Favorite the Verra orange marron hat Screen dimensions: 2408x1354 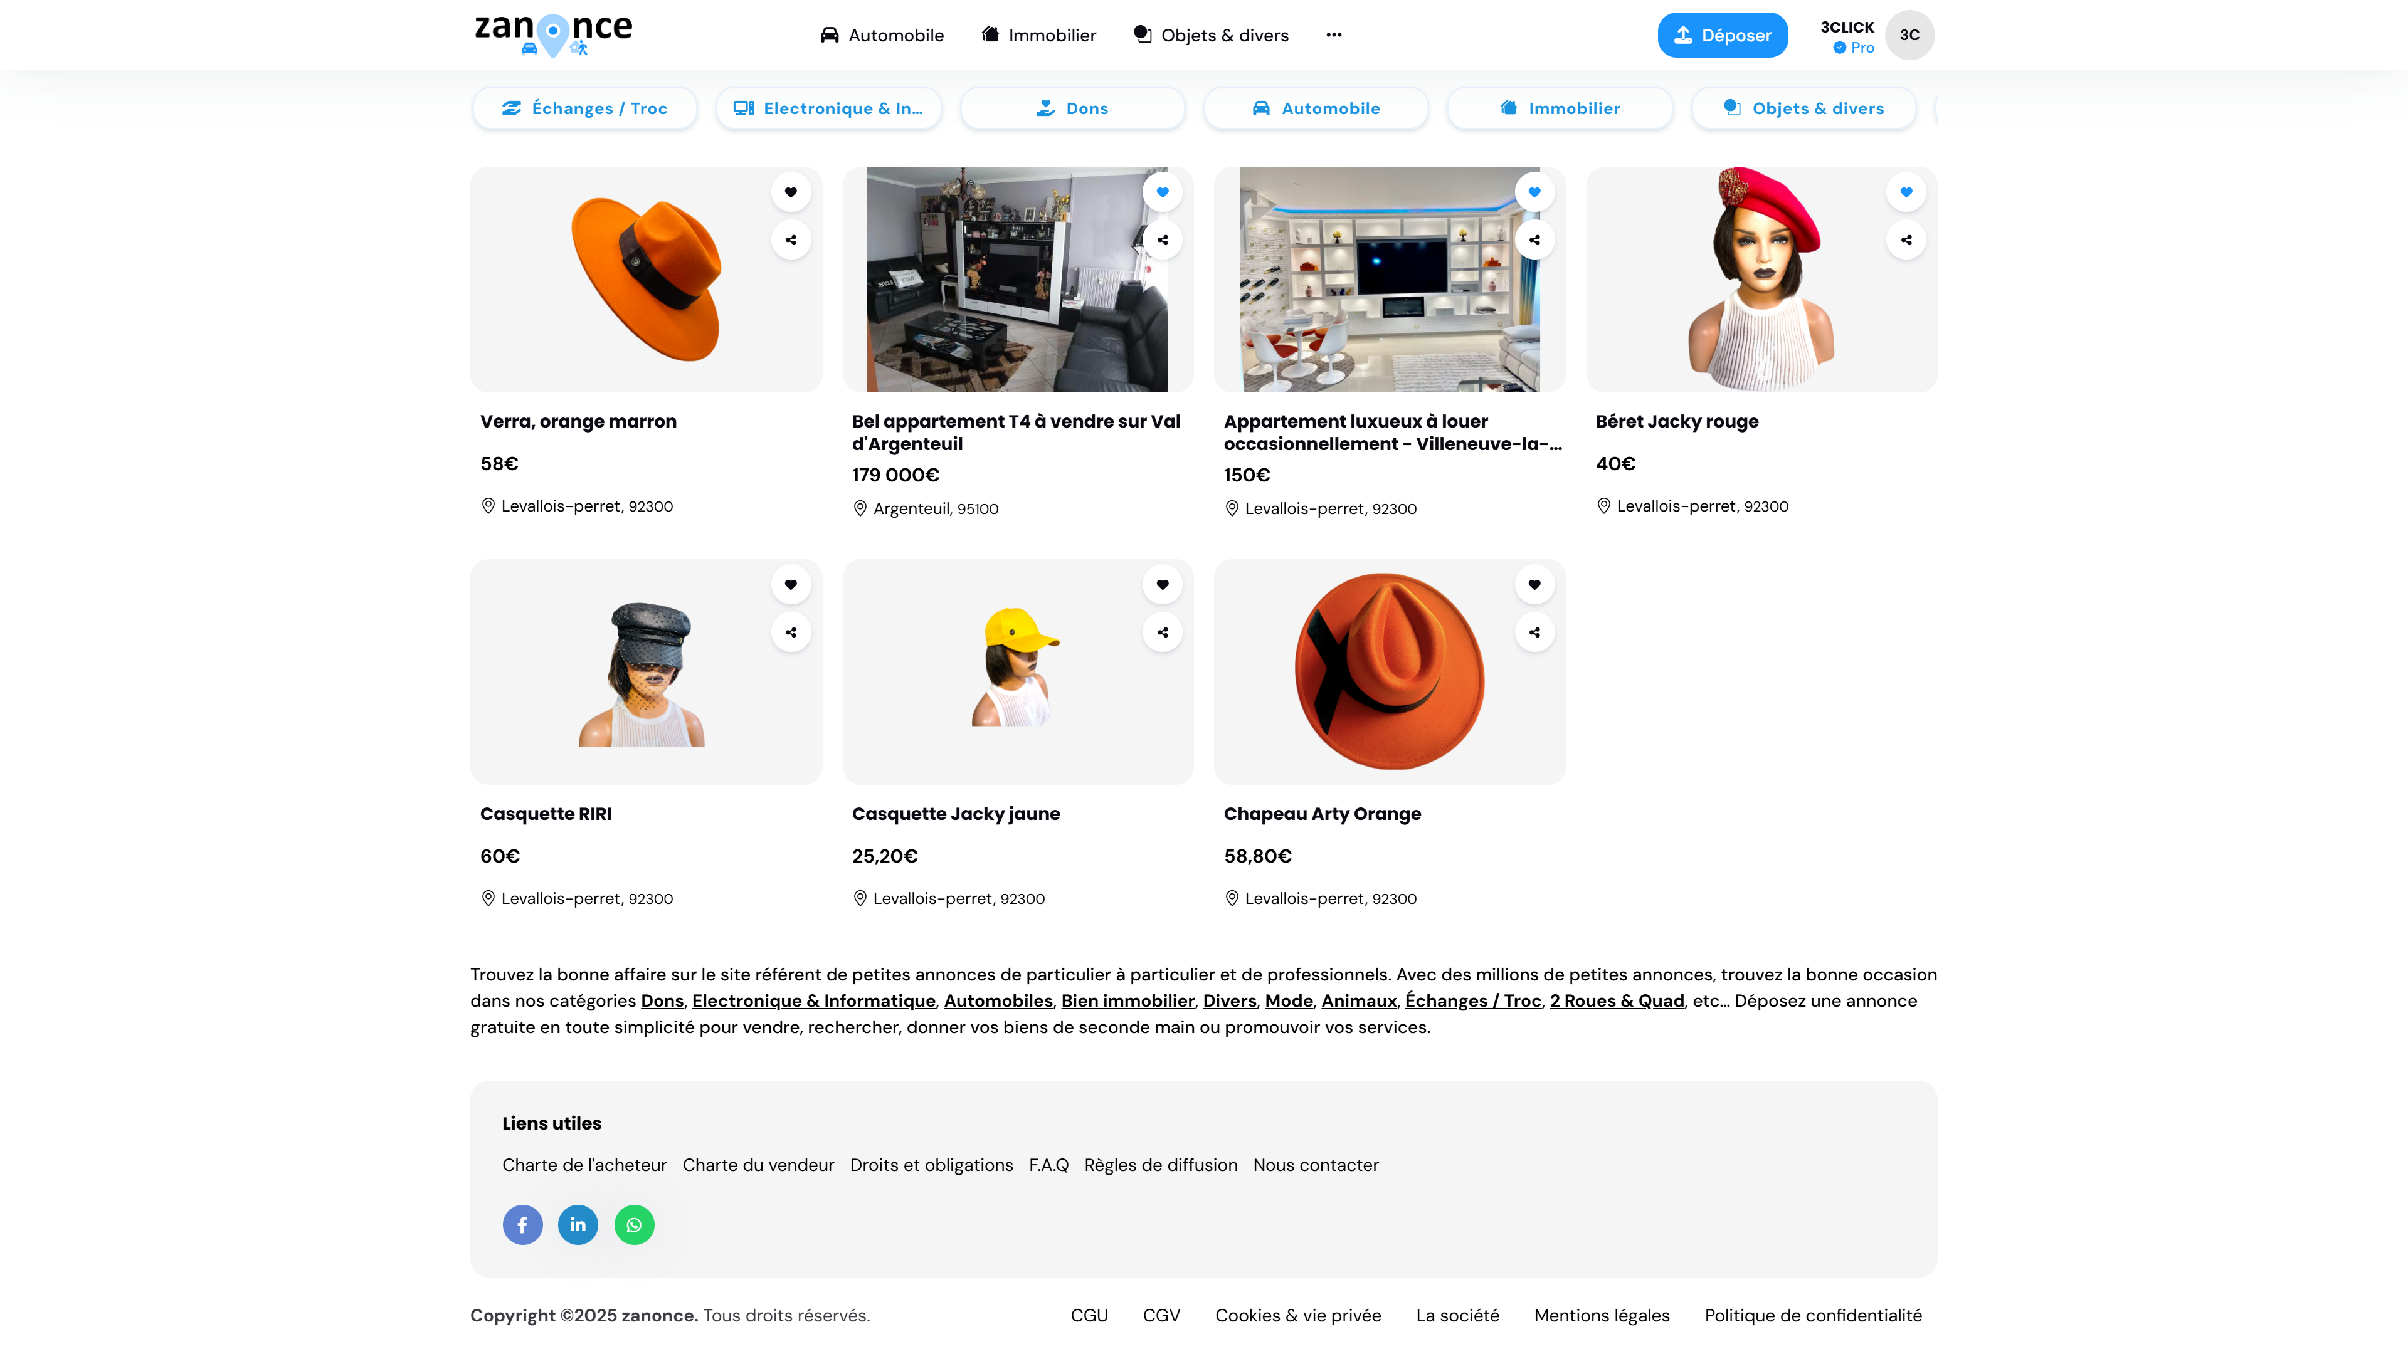(x=790, y=192)
